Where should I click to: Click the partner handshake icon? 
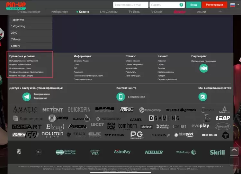tap(204, 68)
